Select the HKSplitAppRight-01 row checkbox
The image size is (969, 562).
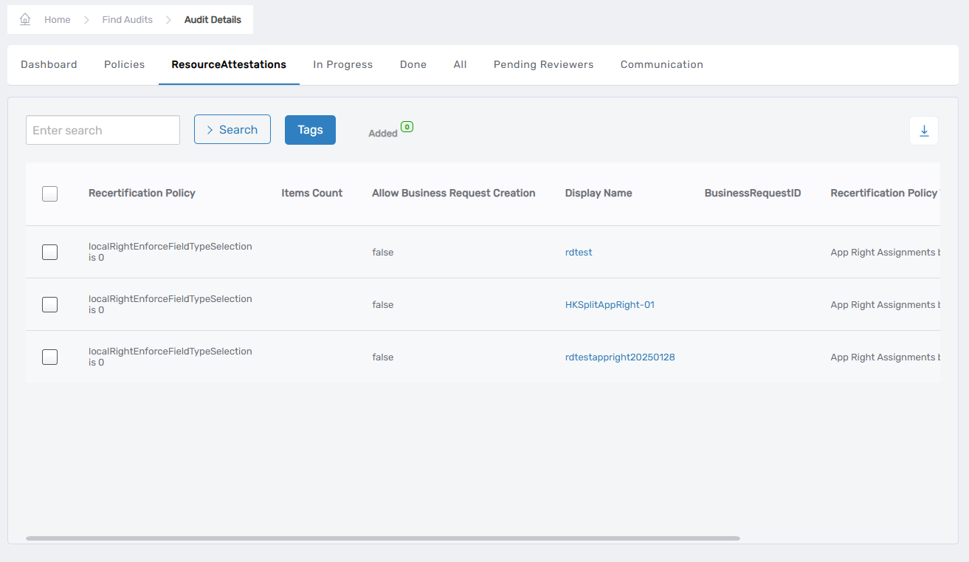49,305
